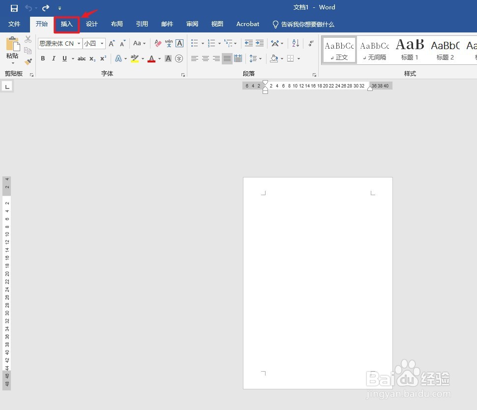Expand the highlight color dropdown arrow
This screenshot has height=410, width=477.
pyautogui.click(x=143, y=59)
